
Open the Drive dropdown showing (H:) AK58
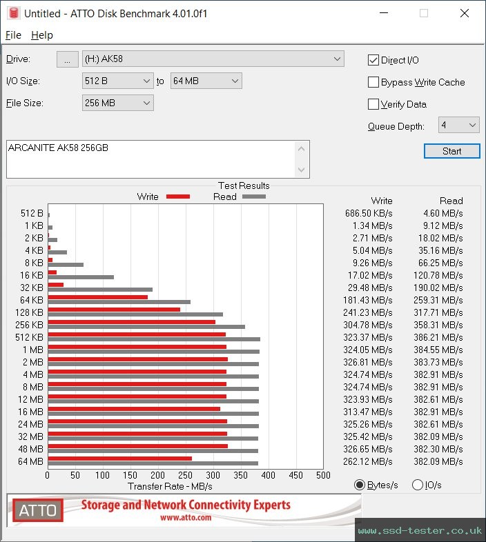pyautogui.click(x=213, y=59)
